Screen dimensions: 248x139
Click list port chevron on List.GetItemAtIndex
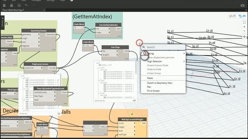click(x=109, y=29)
